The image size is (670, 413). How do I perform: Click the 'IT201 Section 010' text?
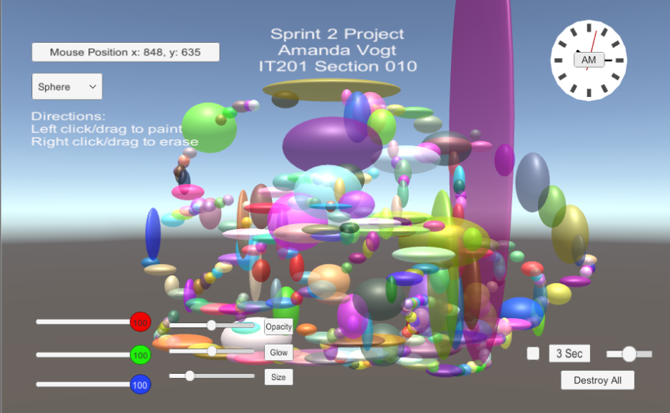(337, 66)
